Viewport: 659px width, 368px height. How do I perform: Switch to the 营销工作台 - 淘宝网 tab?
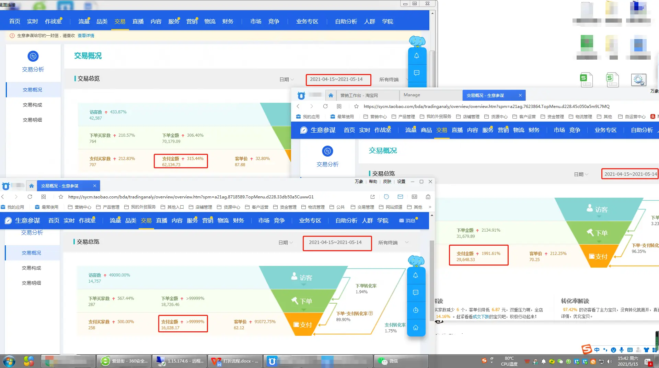coord(368,95)
